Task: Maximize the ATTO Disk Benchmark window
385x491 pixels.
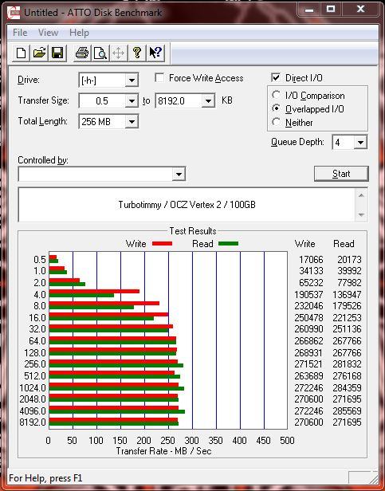Action: pos(331,10)
